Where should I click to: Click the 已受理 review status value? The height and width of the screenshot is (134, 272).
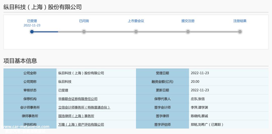63,90
